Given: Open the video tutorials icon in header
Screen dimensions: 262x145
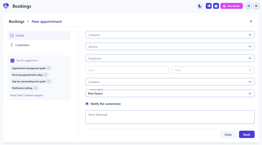Looking at the screenshot, I should tap(216, 6).
